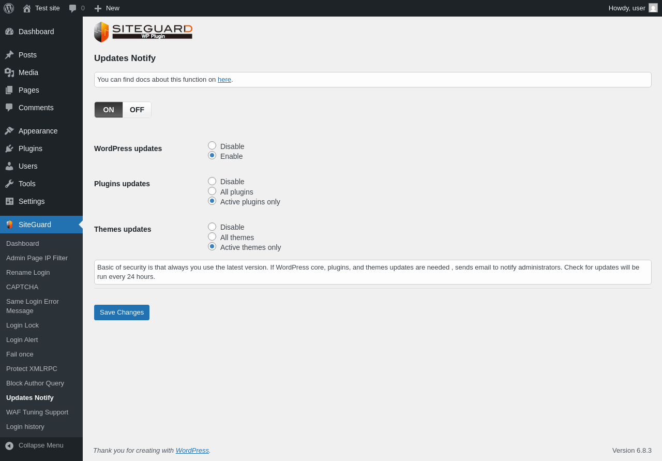Click the Users person icon

coord(9,166)
